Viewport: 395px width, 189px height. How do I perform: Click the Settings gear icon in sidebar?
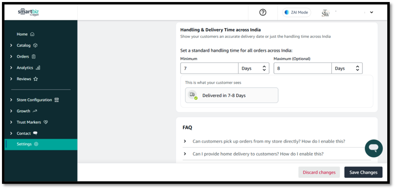point(36,144)
